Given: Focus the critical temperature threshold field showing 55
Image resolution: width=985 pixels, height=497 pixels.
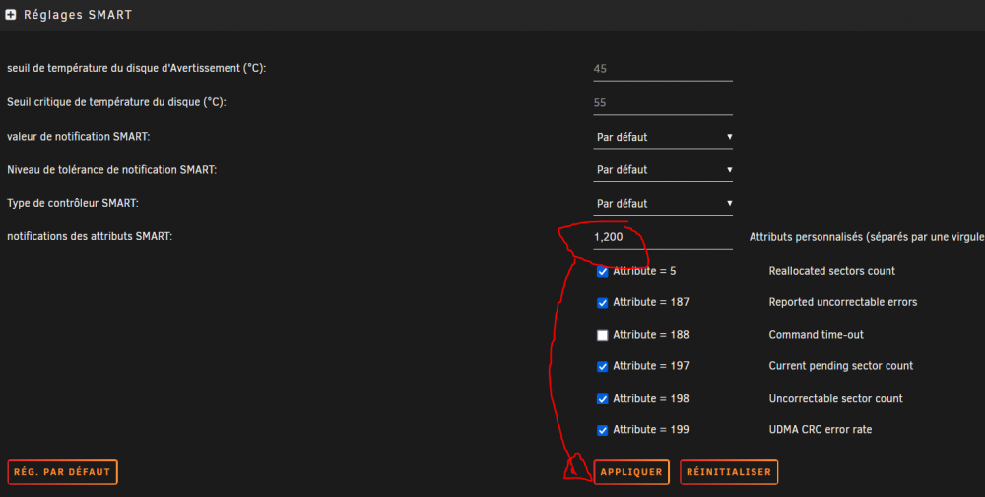Looking at the screenshot, I should pyautogui.click(x=663, y=103).
